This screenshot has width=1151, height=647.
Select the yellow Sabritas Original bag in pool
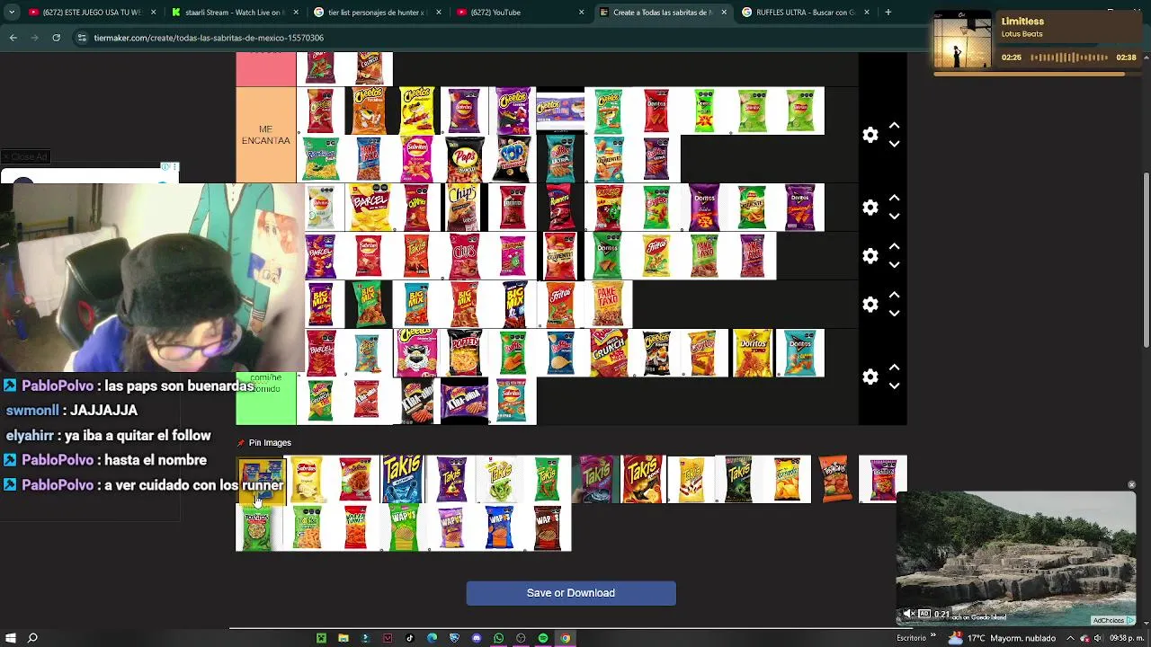306,479
